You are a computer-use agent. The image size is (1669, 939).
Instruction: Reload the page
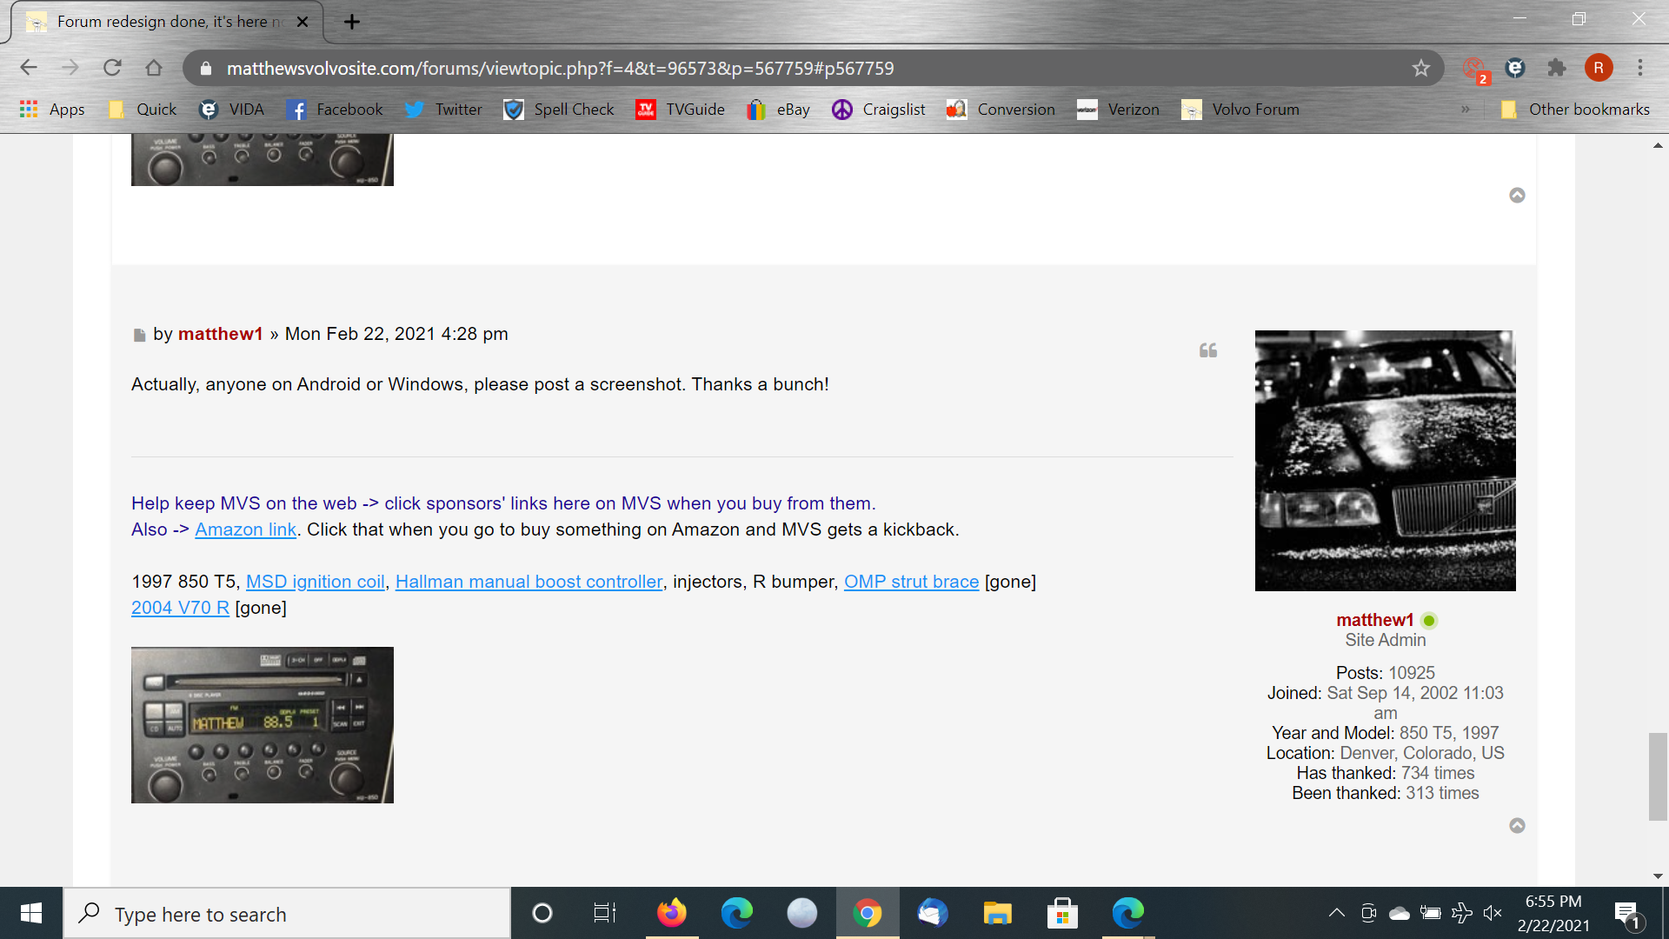tap(112, 68)
